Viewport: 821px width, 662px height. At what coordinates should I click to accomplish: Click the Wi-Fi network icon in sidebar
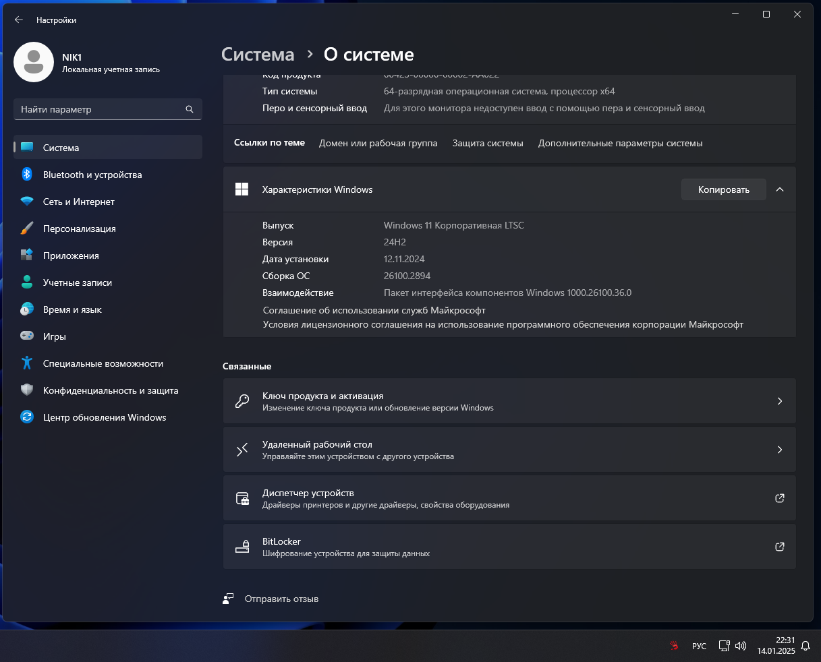tap(27, 201)
